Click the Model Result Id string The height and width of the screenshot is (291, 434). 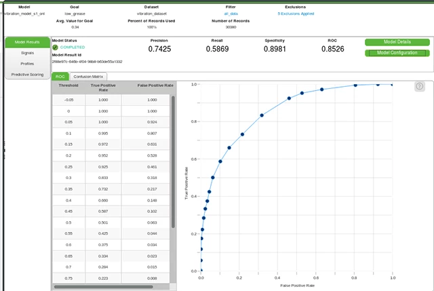pyautogui.click(x=87, y=62)
